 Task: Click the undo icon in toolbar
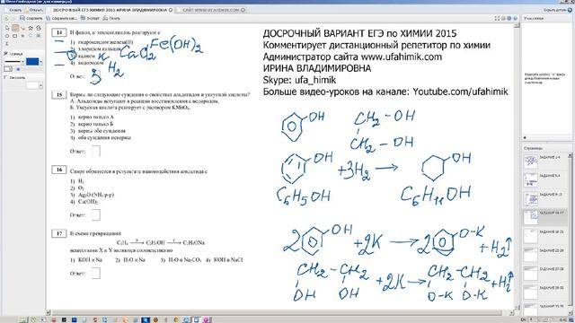point(6,18)
